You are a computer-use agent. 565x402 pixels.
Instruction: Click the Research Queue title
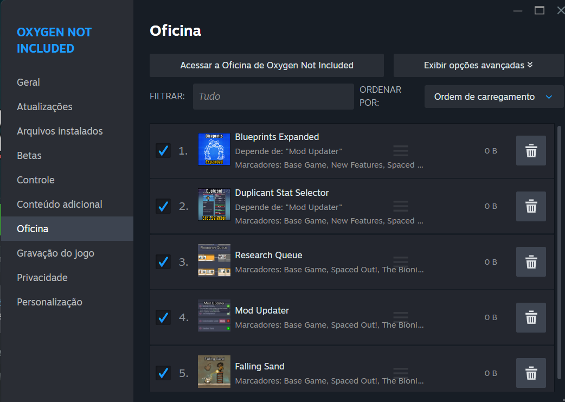[x=268, y=256]
